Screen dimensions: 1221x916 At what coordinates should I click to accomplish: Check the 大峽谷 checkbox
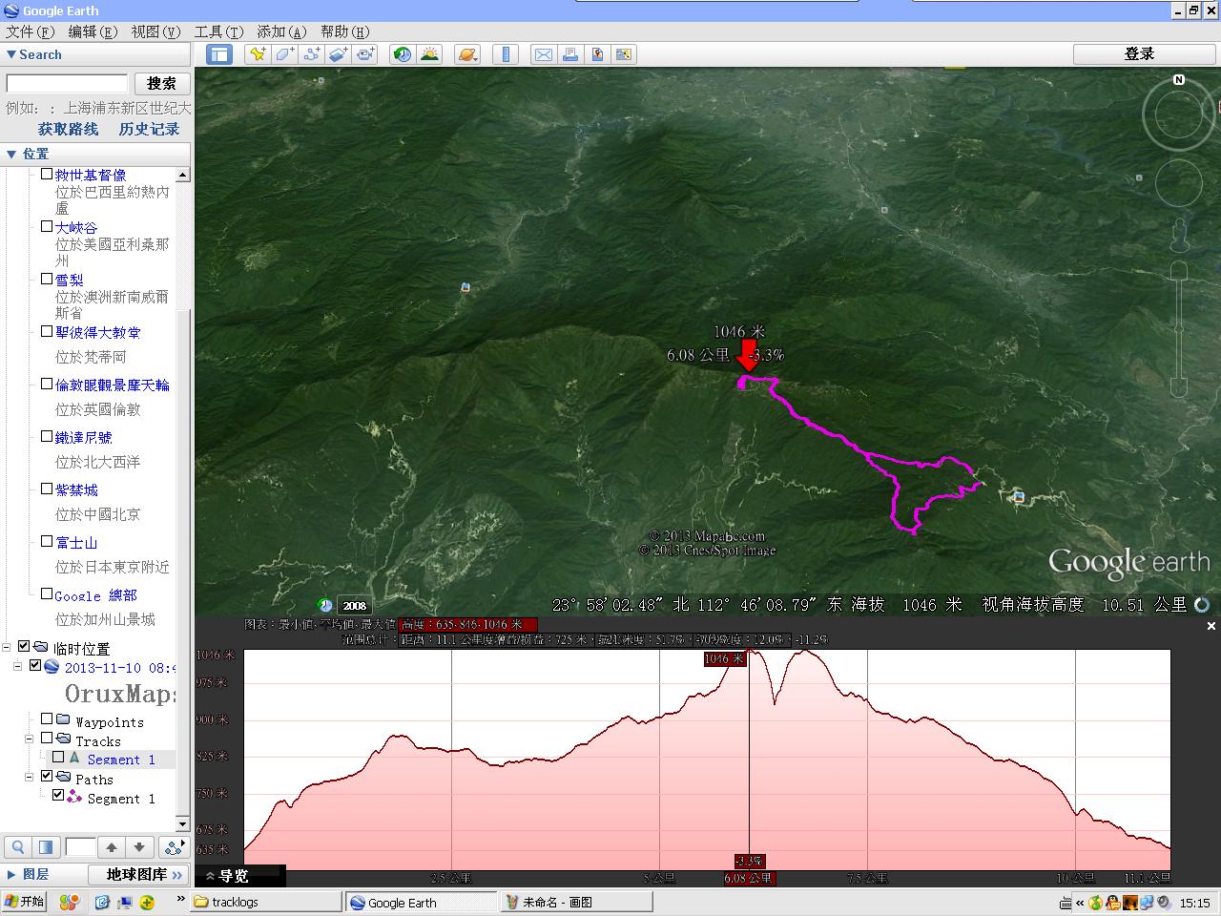coord(47,227)
